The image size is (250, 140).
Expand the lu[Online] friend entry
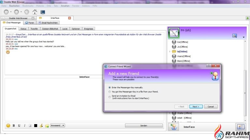(x=170, y=52)
